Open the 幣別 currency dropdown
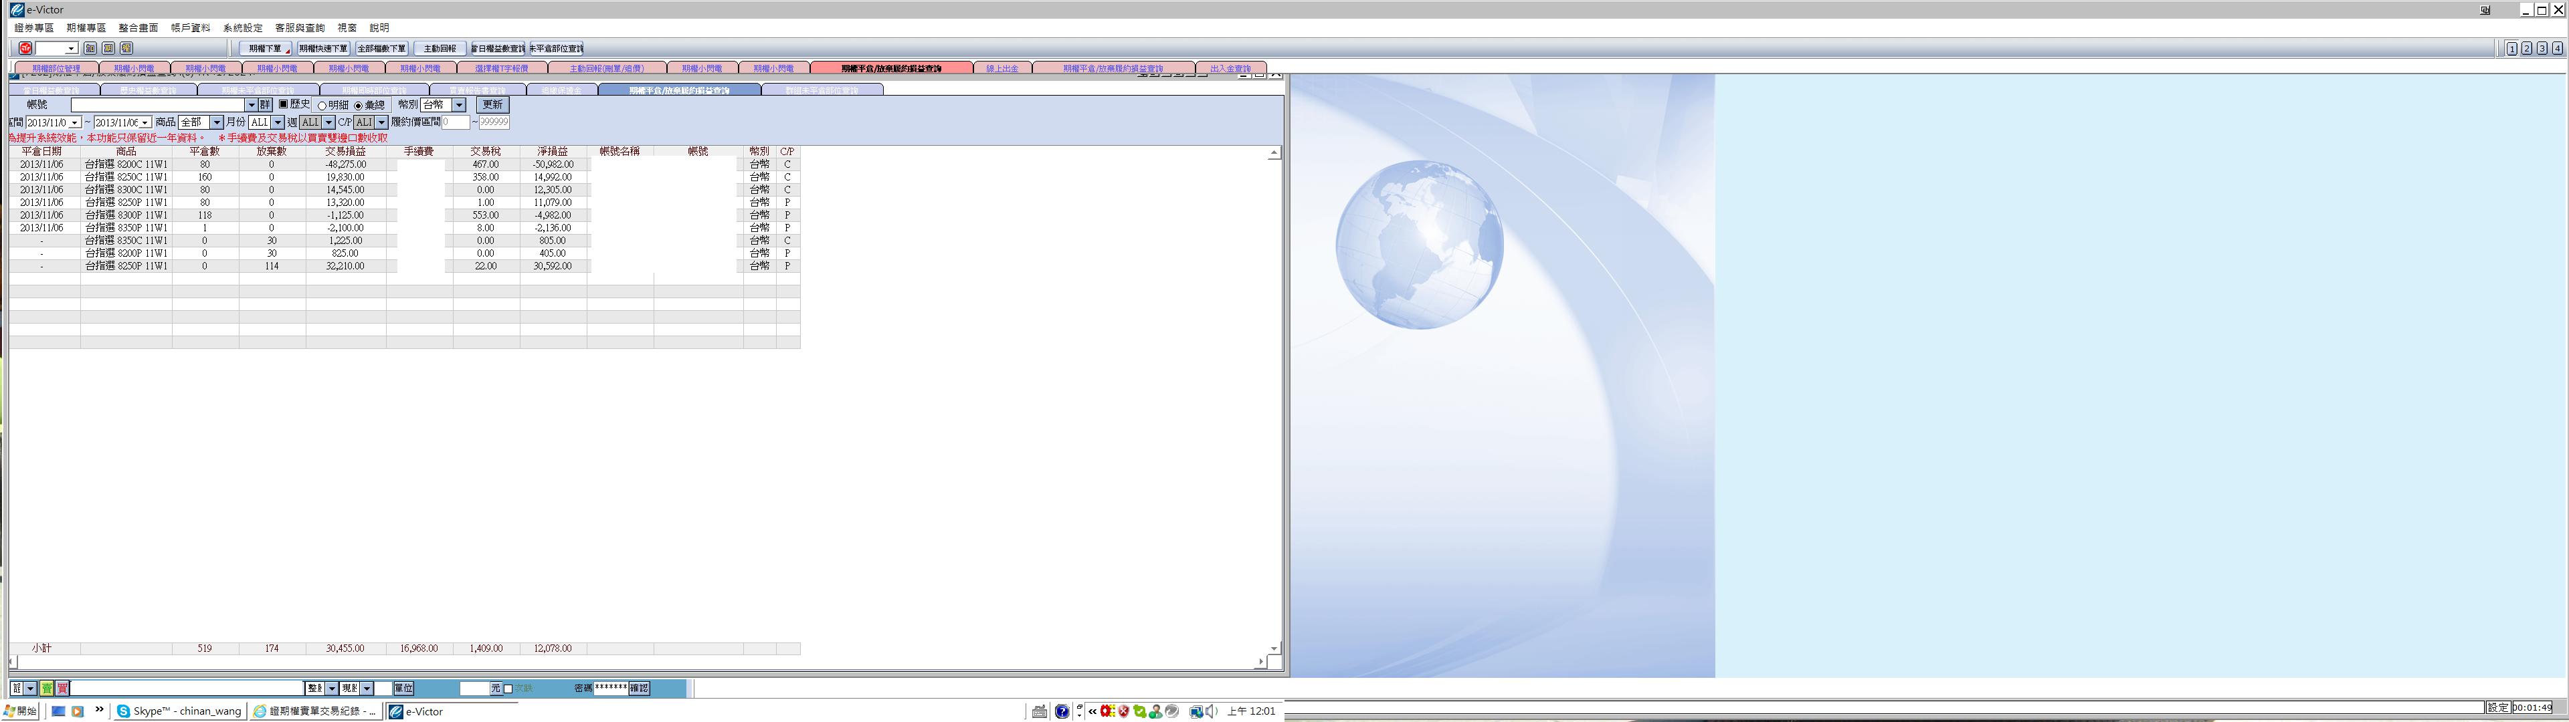The height and width of the screenshot is (722, 2569). 459,105
